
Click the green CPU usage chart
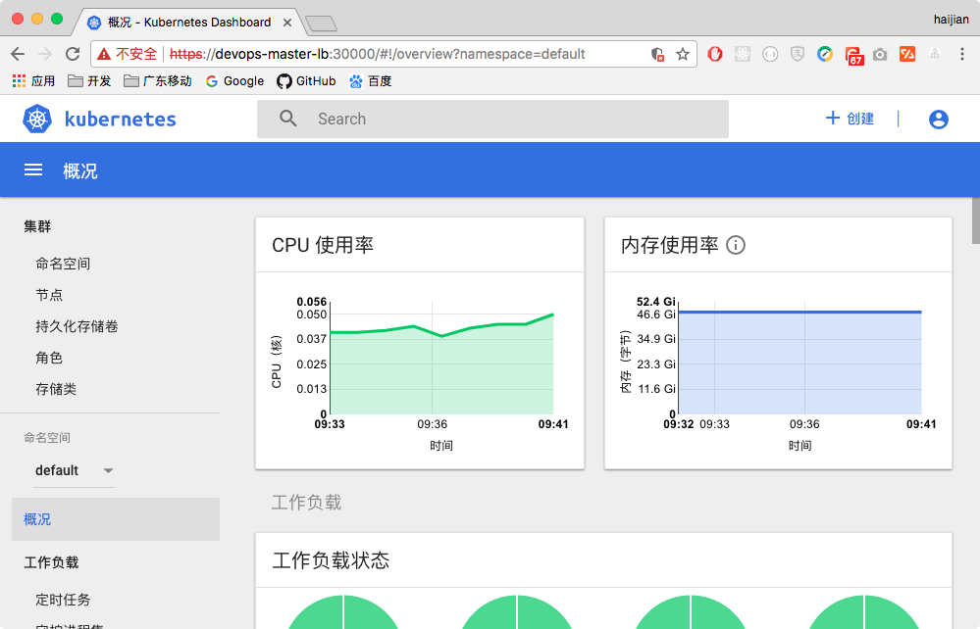441,363
